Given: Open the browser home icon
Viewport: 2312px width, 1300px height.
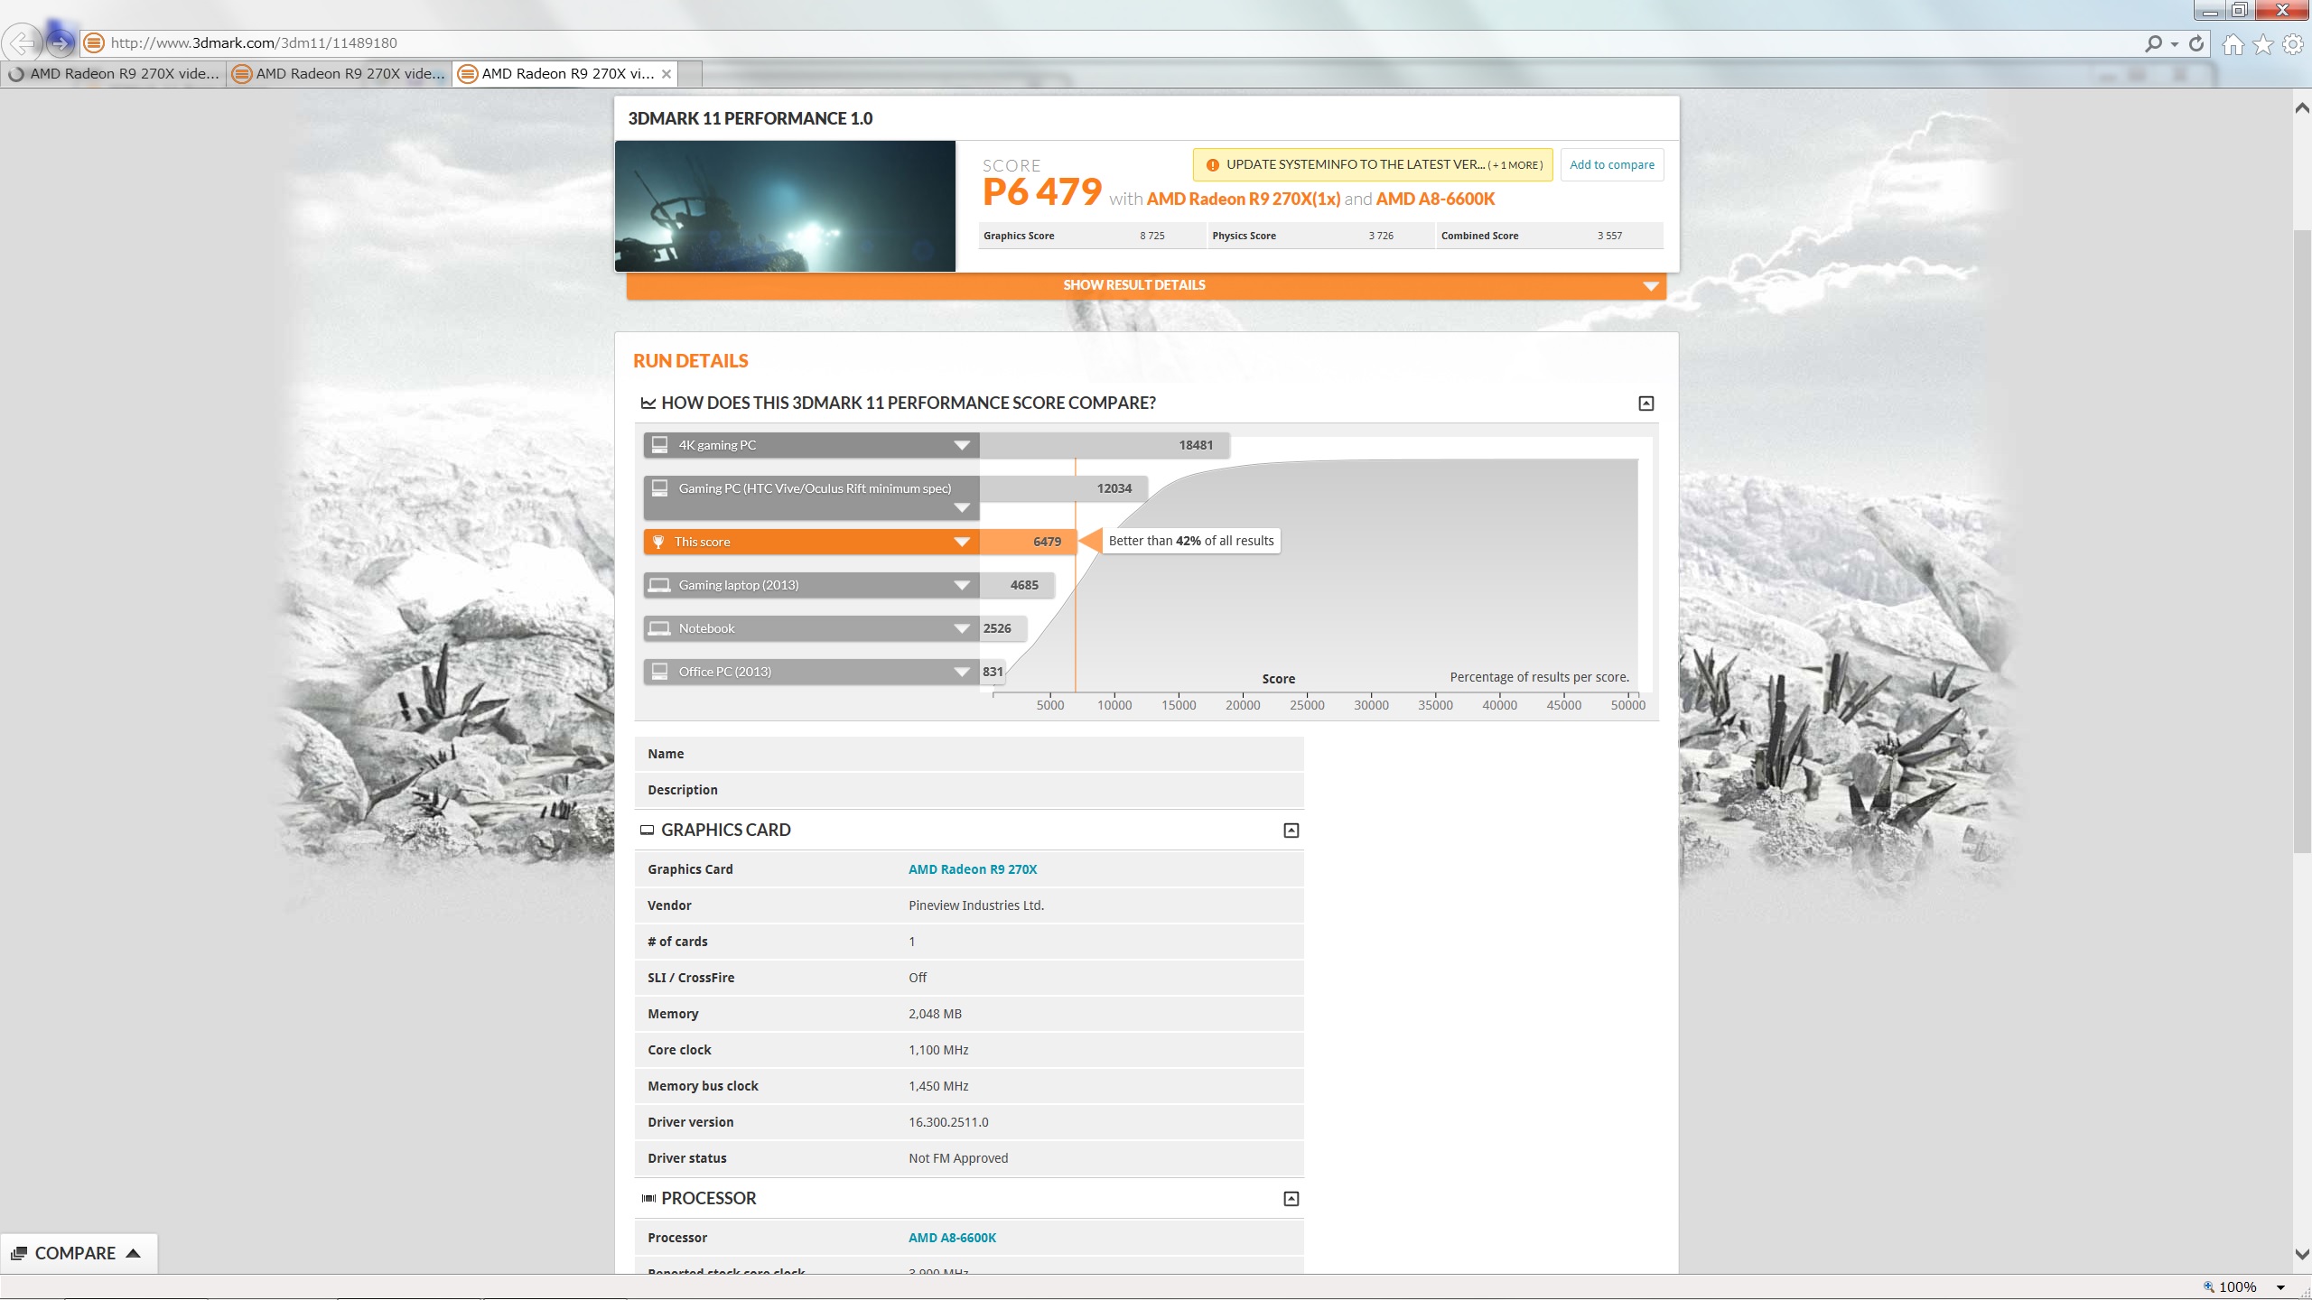Looking at the screenshot, I should [2233, 44].
